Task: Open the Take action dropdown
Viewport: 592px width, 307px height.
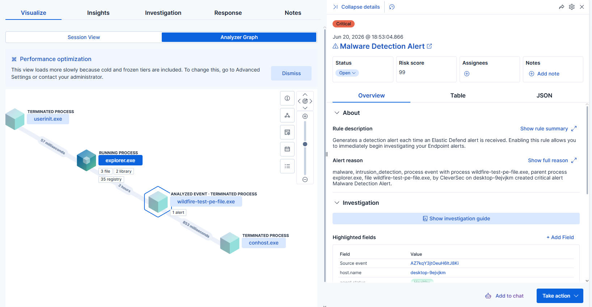Action: [560, 296]
